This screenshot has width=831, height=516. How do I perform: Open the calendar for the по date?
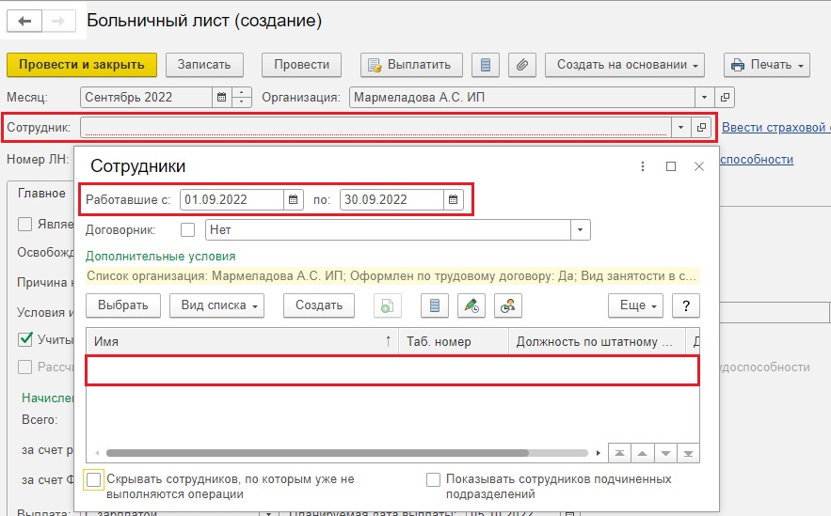click(x=453, y=200)
